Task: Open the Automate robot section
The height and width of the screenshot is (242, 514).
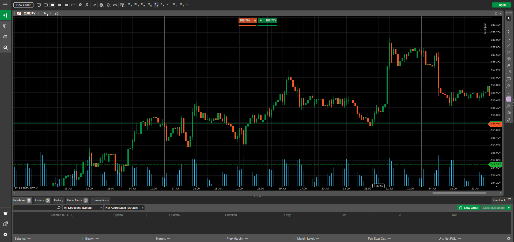Action: click(5, 37)
